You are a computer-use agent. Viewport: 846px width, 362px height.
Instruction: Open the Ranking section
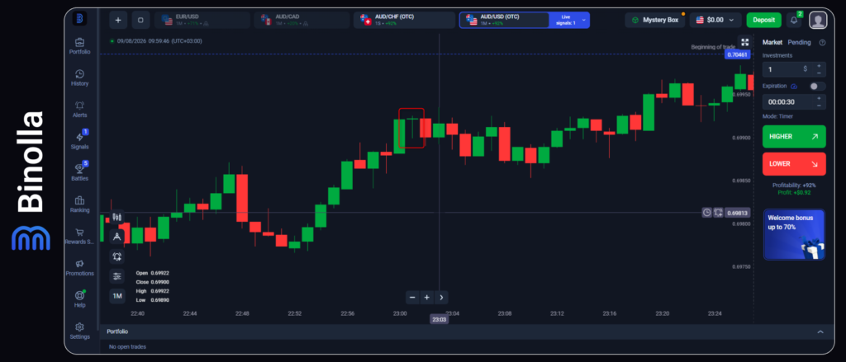tap(80, 205)
